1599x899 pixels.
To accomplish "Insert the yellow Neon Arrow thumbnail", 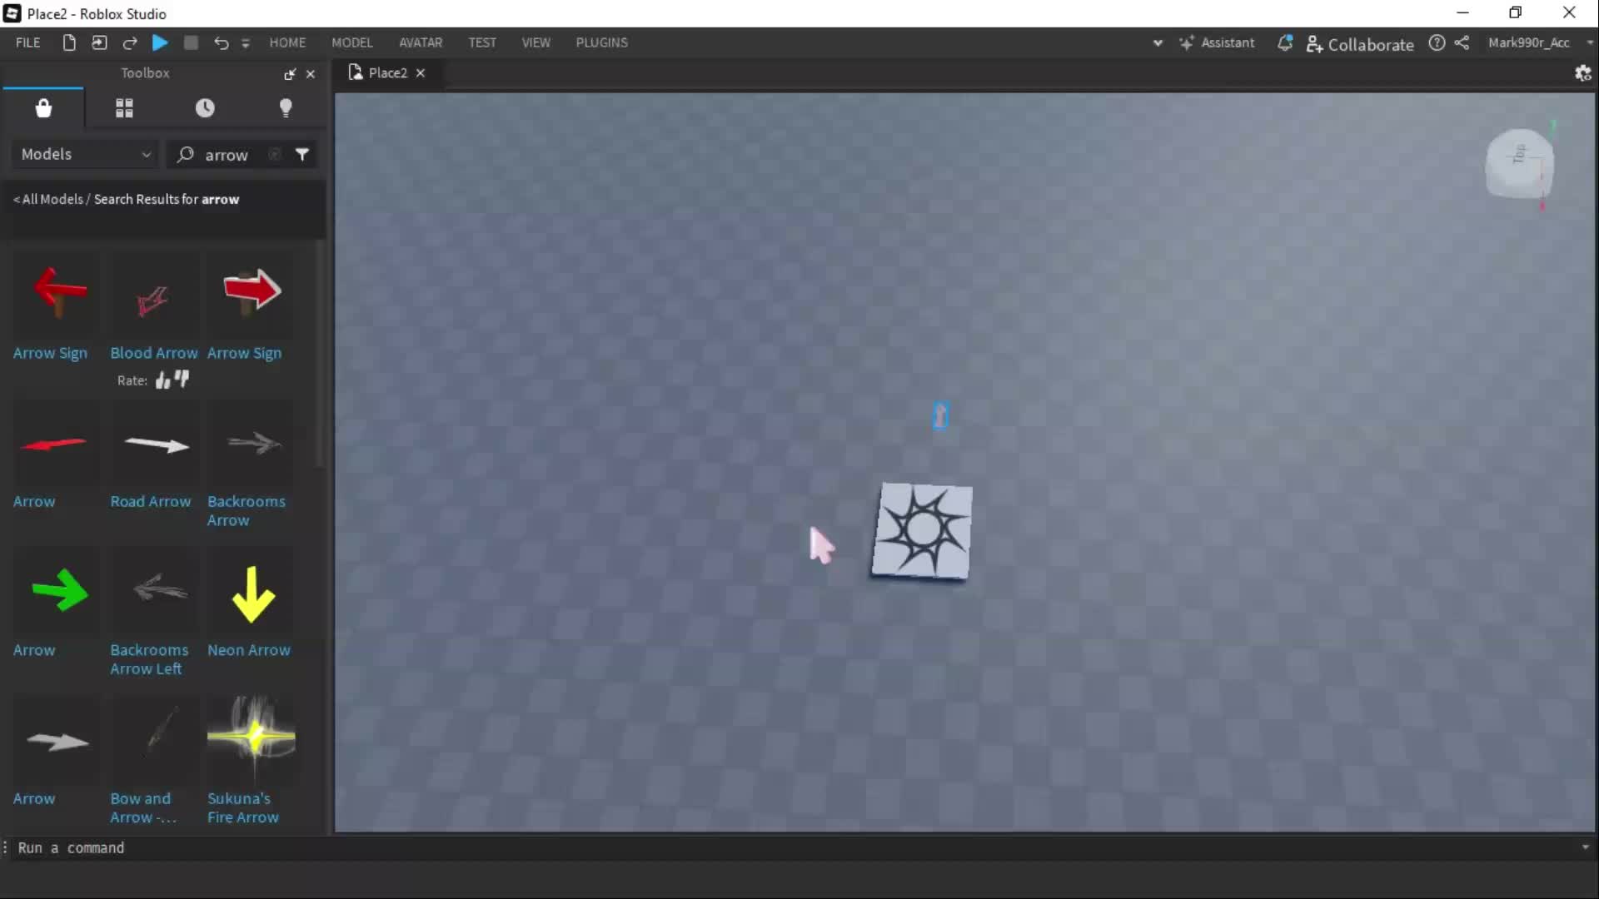I will [x=251, y=592].
